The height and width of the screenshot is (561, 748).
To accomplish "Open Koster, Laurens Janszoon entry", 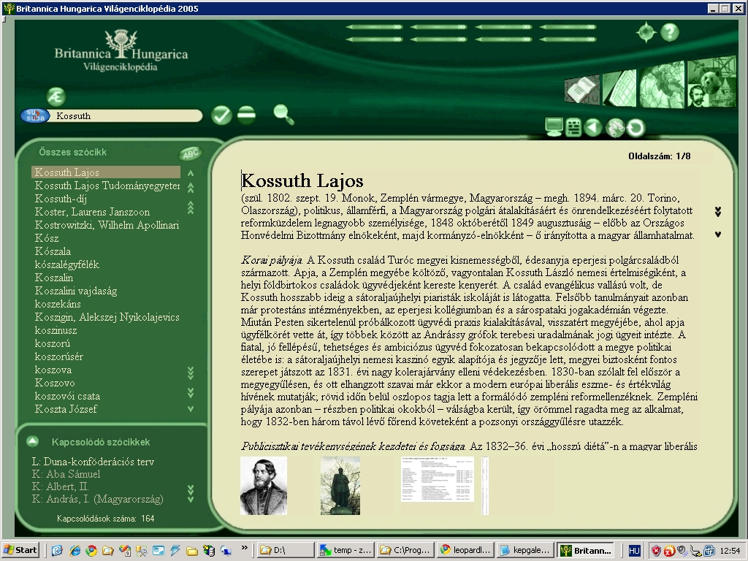I will pos(92,212).
